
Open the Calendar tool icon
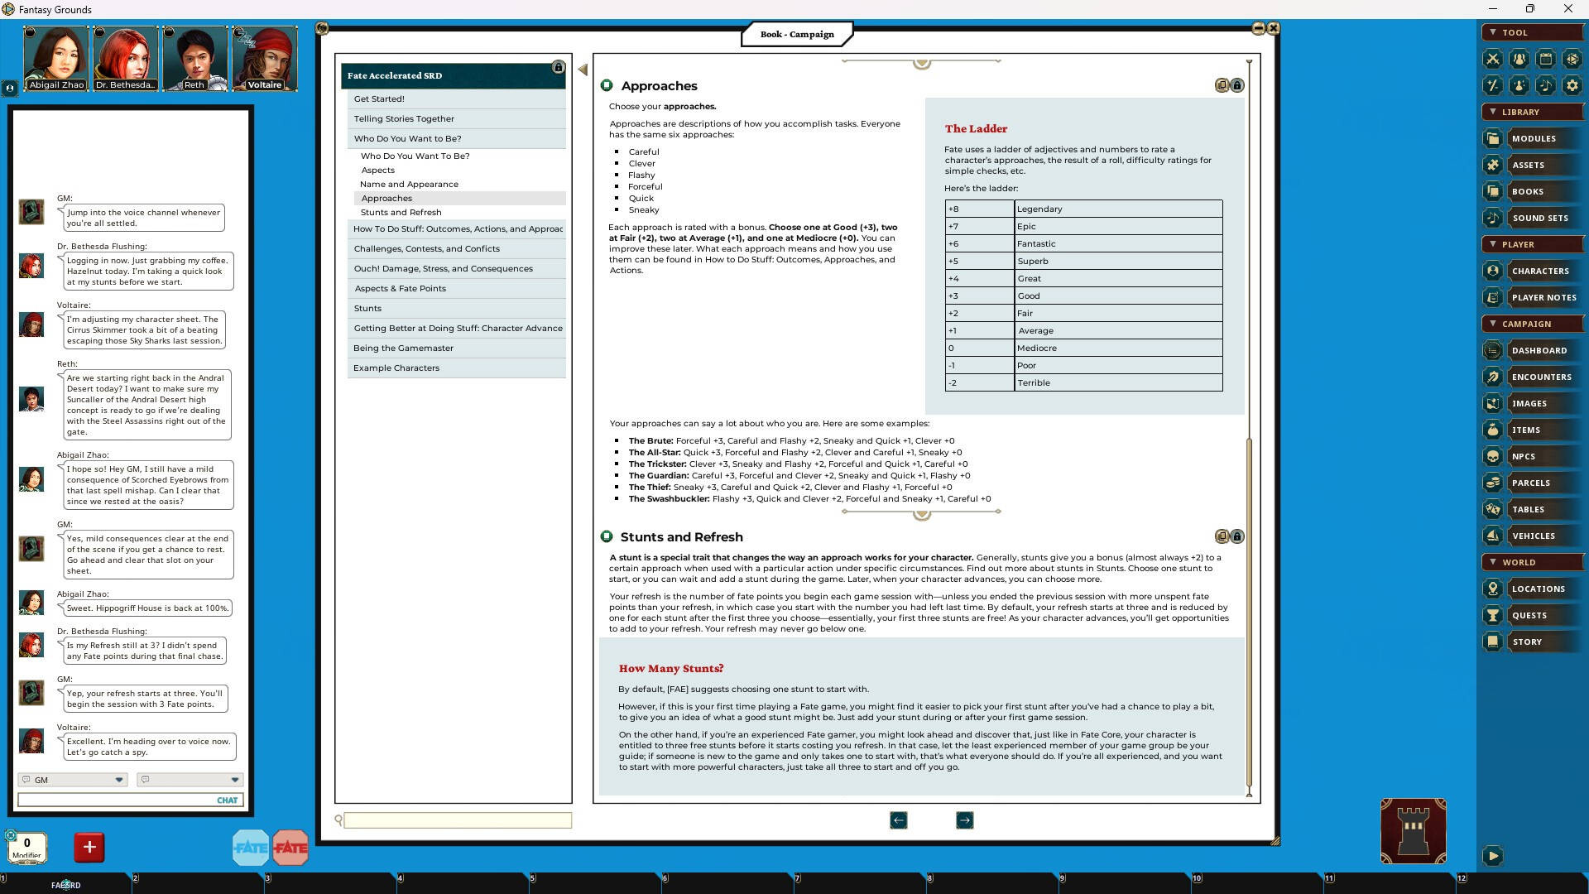click(x=1545, y=59)
